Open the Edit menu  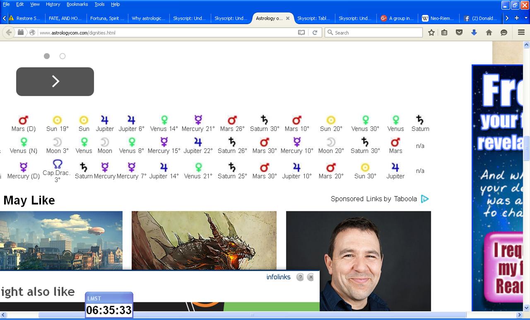(x=20, y=4)
